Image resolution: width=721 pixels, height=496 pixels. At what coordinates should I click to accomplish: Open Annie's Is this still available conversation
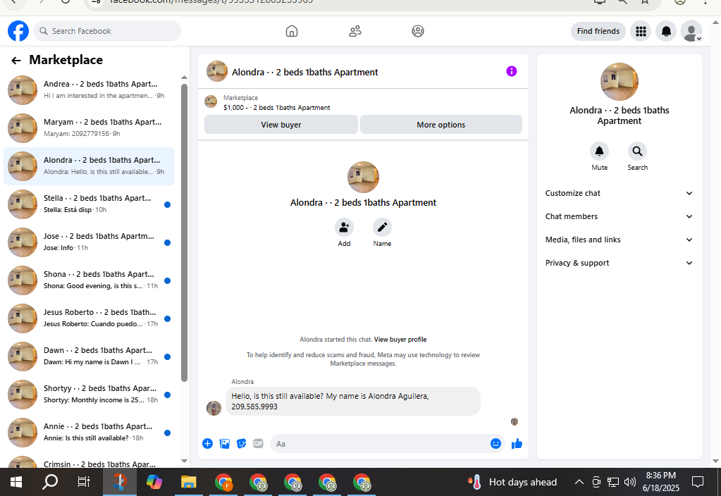tap(90, 433)
